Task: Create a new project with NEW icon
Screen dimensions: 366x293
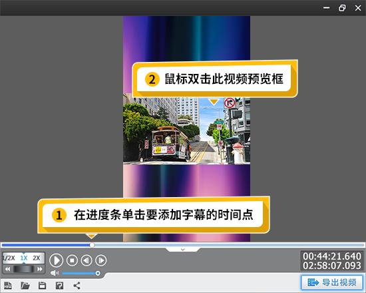Action: (8, 285)
